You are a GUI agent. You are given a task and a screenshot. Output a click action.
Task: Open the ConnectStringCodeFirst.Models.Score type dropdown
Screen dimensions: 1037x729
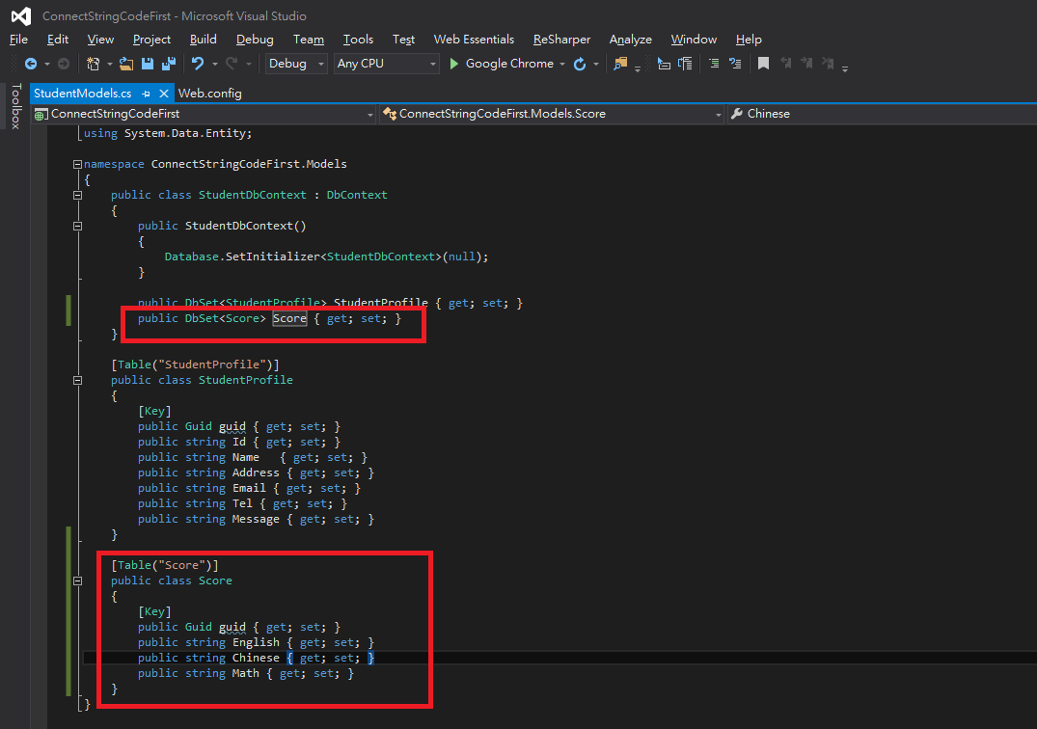click(x=552, y=114)
